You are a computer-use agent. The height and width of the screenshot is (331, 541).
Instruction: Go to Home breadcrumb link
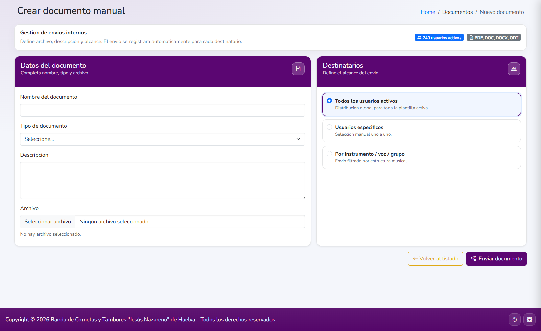click(428, 12)
